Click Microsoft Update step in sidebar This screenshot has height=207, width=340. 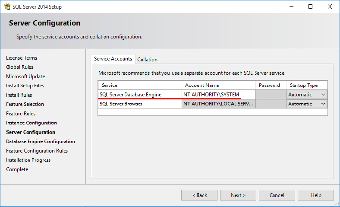[x=25, y=76]
